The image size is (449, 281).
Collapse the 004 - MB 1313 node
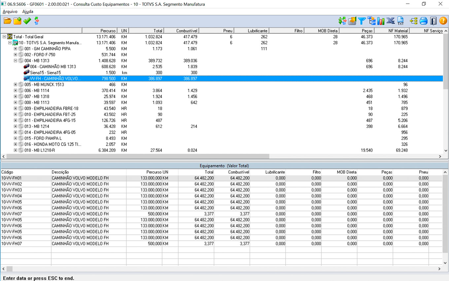pyautogui.click(x=16, y=61)
